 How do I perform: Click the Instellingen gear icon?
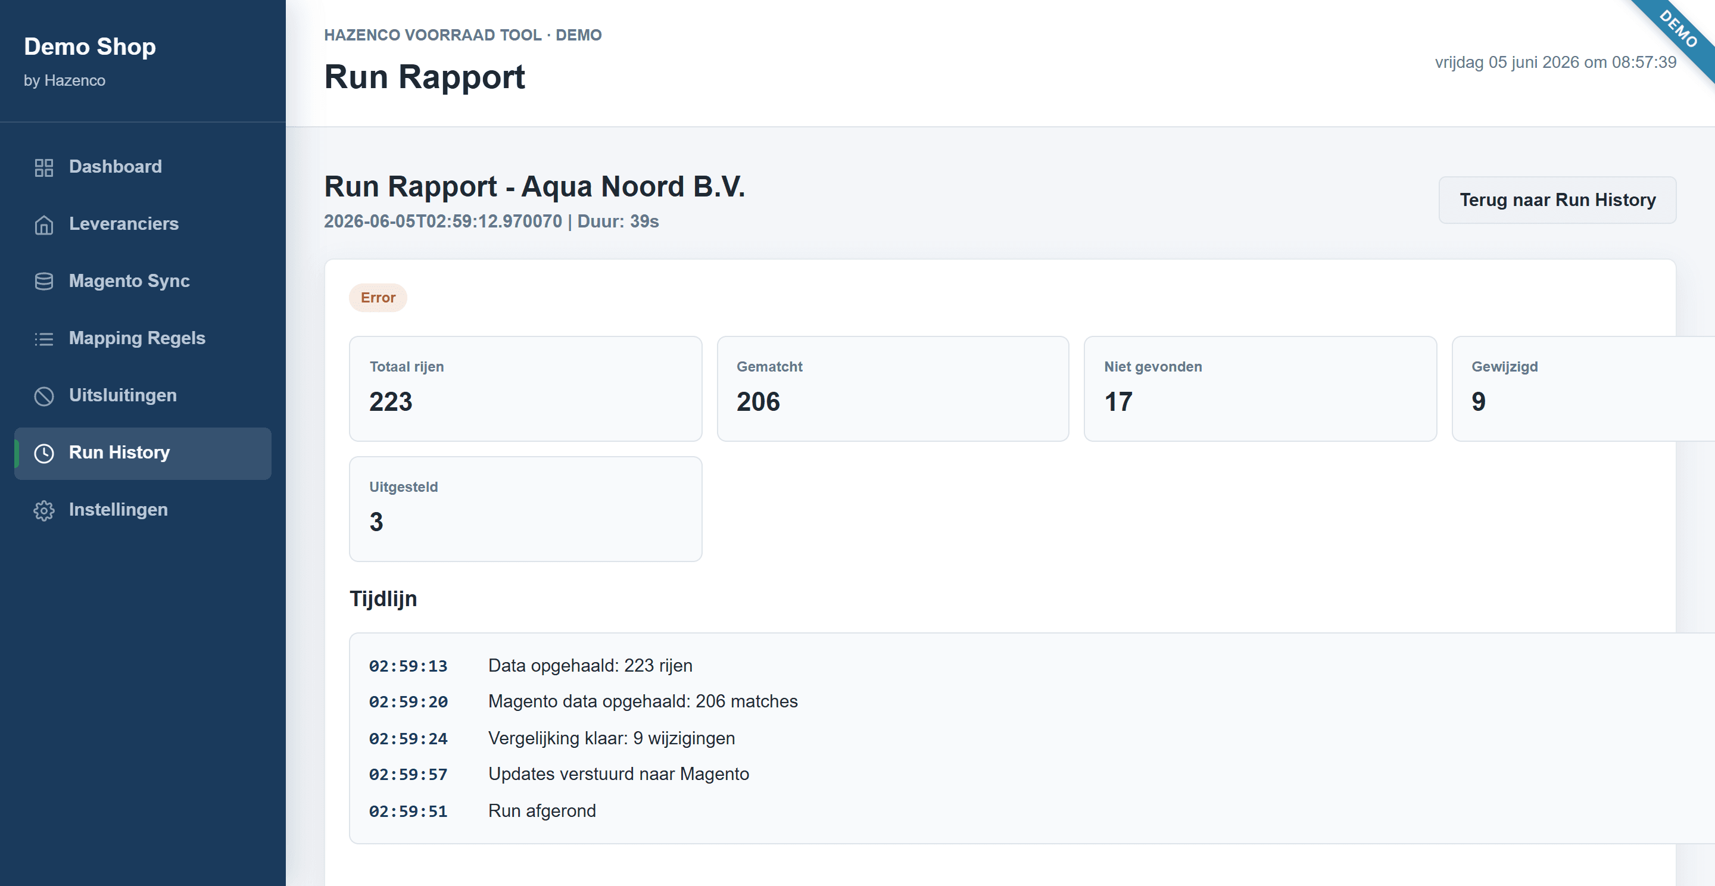(44, 510)
